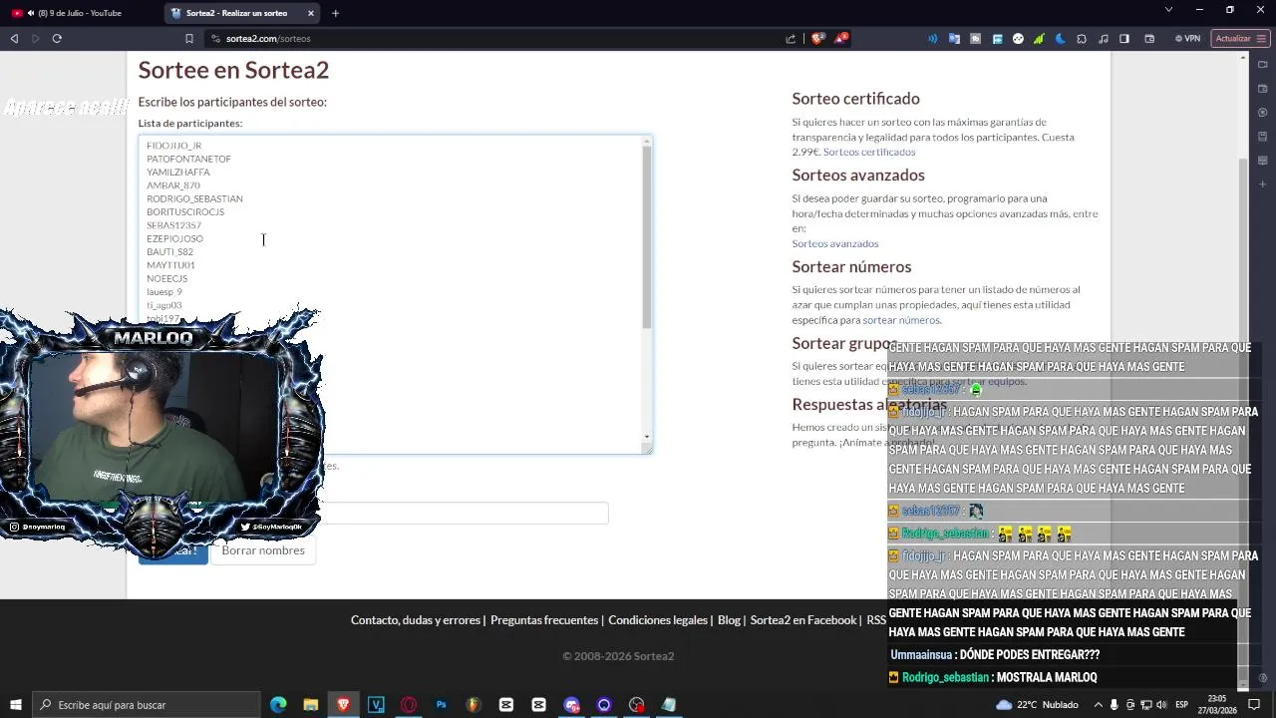1276x718 pixels.
Task: Open Photoshop from the taskbar
Action: point(441,705)
